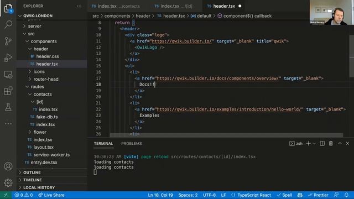This screenshot has width=354, height=199.
Task: Show errors and warnings count
Action: pos(24,195)
